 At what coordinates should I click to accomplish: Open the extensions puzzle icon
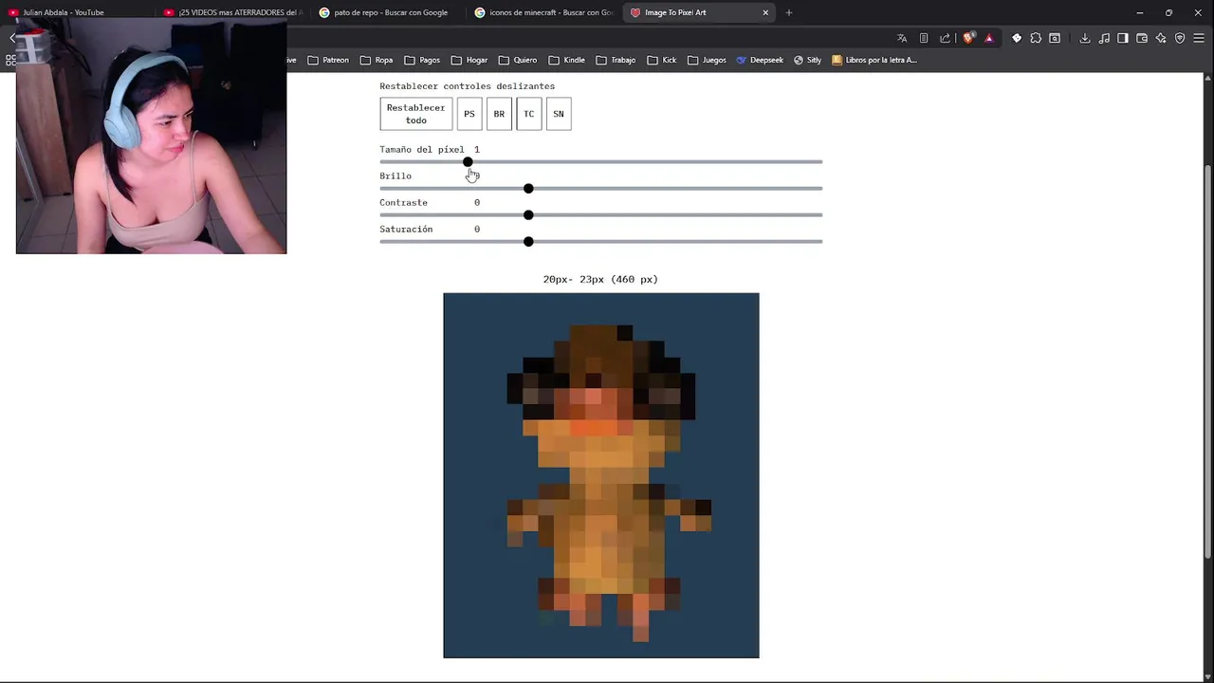point(1036,38)
